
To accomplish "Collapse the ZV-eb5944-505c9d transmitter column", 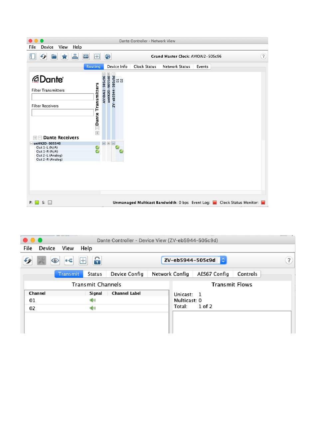I will (113, 74).
